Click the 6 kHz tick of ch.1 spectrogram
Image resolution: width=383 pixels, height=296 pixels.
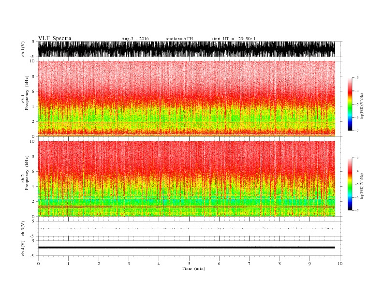click(x=33, y=91)
